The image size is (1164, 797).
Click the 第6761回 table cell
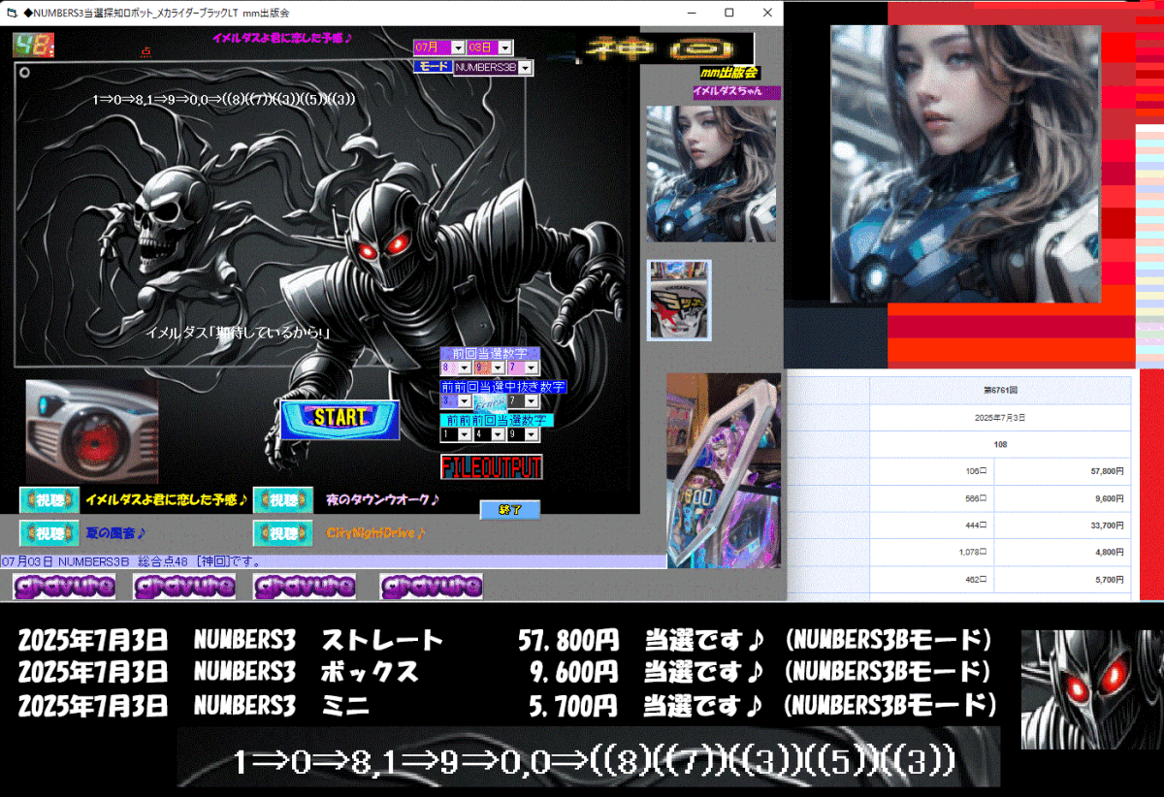[1000, 390]
